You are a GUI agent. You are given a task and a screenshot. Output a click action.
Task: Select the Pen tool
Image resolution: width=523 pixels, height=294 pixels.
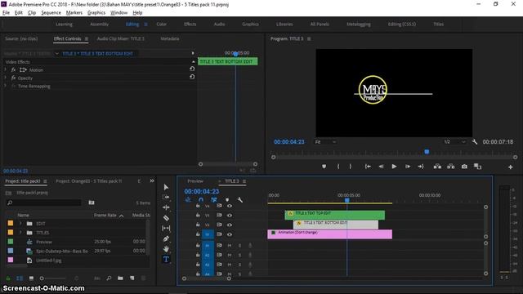pyautogui.click(x=166, y=238)
